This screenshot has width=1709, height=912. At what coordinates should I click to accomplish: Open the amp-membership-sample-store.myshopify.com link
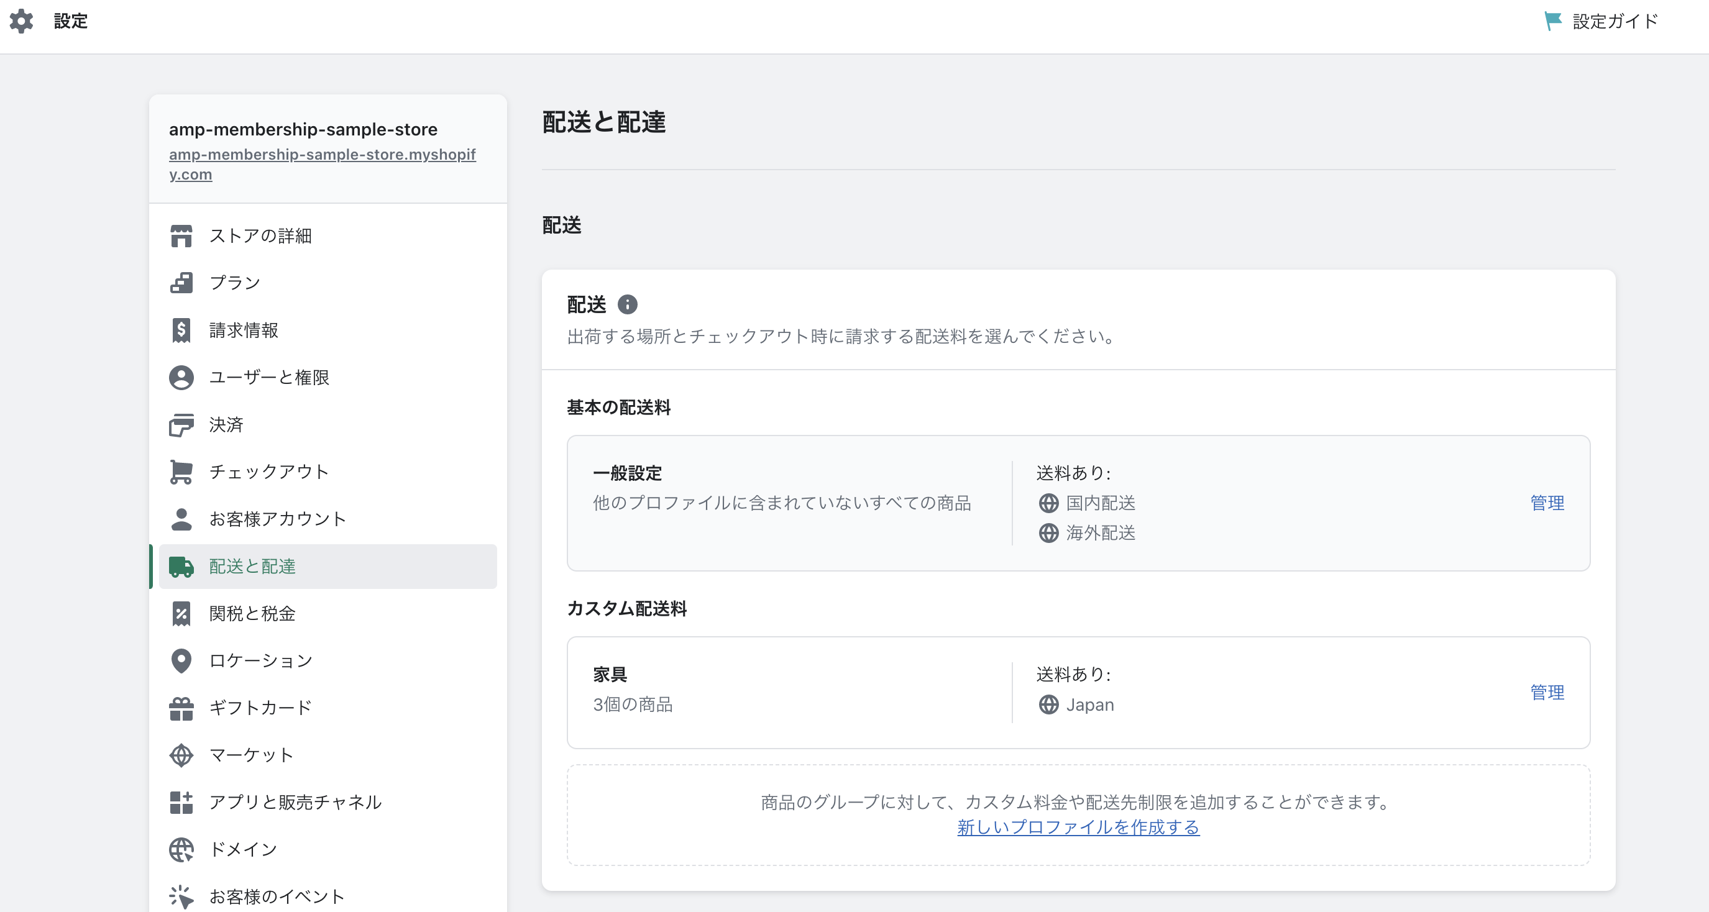[x=322, y=164]
